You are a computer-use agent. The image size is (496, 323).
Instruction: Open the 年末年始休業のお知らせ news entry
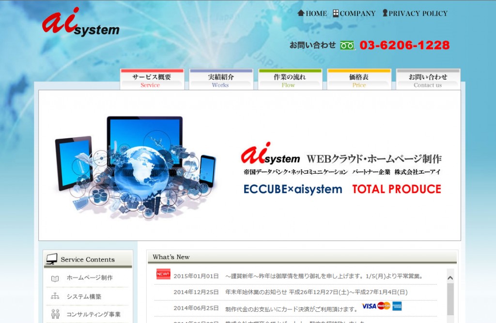[x=316, y=292]
